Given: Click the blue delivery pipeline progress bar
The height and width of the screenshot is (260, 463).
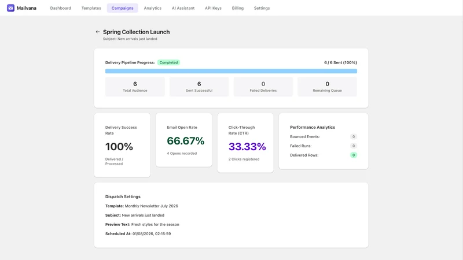Looking at the screenshot, I should 231,71.
